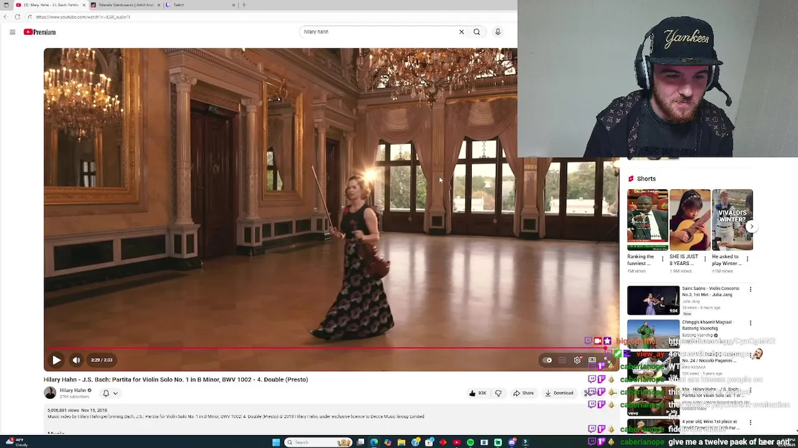Click the magnifier search button

coord(477,32)
